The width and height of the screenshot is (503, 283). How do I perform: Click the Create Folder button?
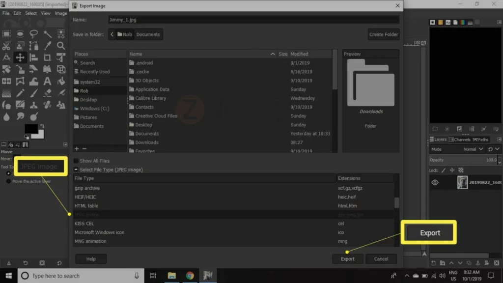[x=383, y=34]
